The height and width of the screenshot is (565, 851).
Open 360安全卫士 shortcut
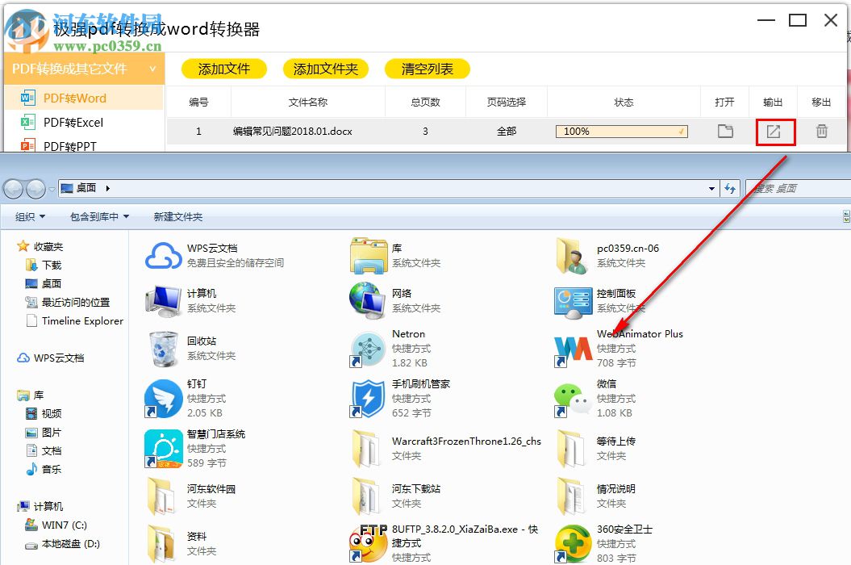coord(573,542)
